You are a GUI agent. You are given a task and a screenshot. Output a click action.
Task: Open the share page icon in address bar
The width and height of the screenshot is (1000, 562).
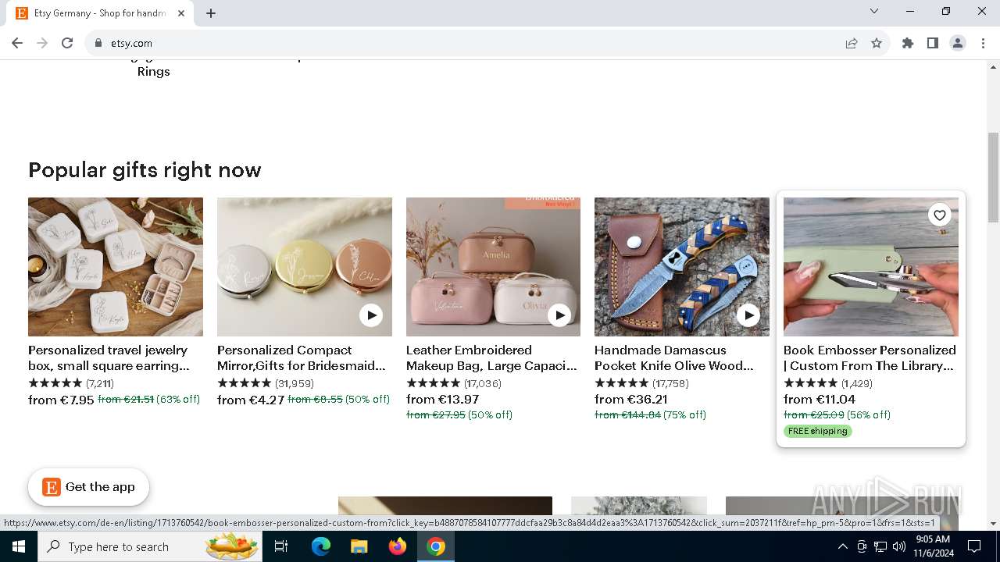pyautogui.click(x=852, y=43)
